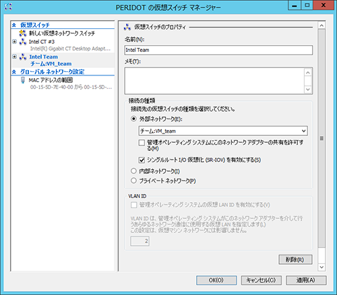Select 新しい仮想ネットワーク スイッチ in the tree

62,33
